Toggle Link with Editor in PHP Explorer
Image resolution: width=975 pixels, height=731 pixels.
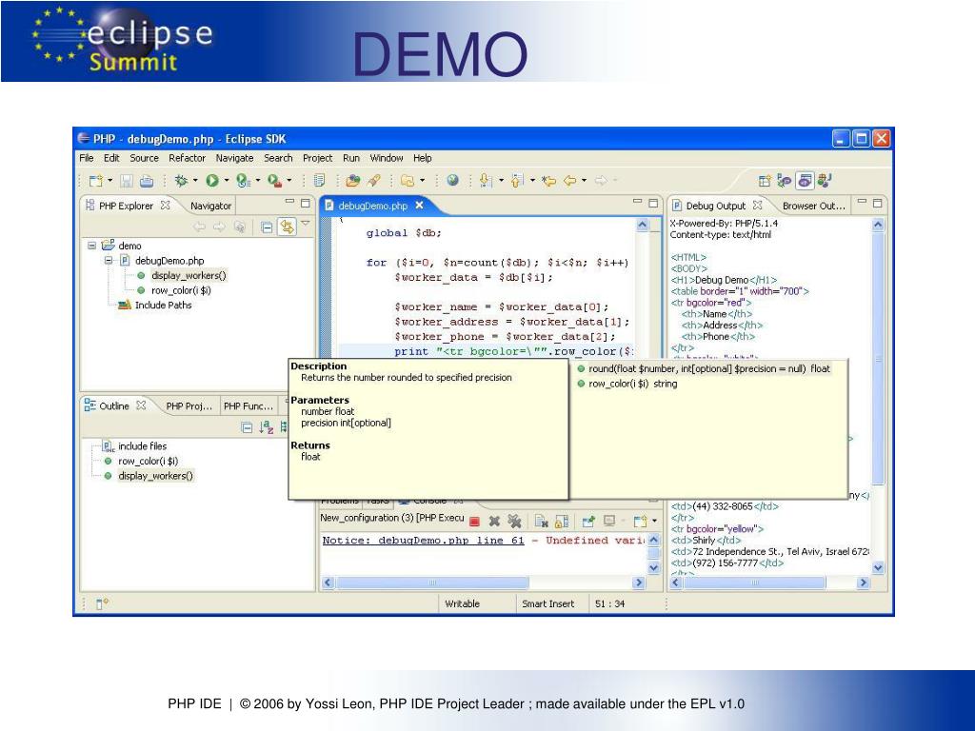point(287,227)
